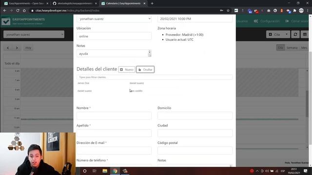Viewport: 312px width, 175px height.
Task: Switch calendar to Semana view
Action: point(292,48)
